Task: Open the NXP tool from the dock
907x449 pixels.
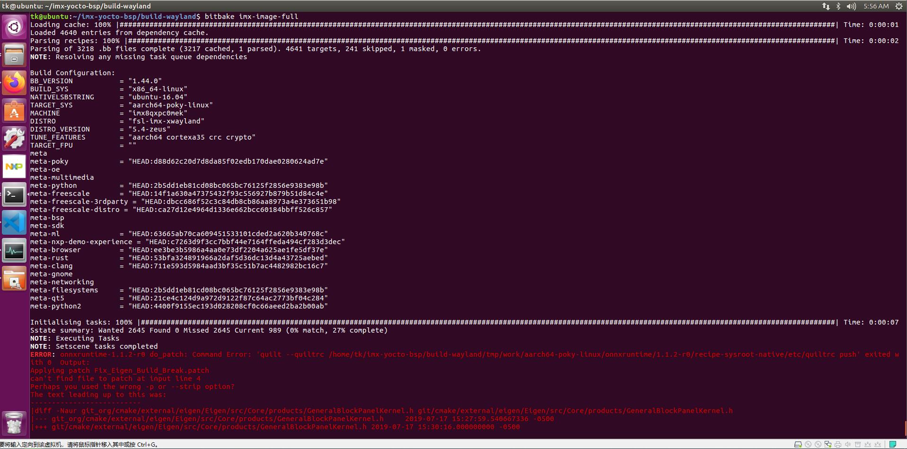Action: click(14, 166)
